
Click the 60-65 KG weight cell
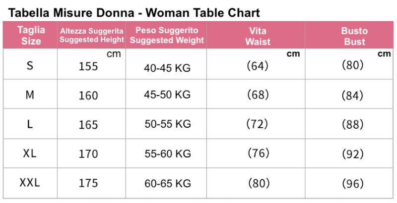168,184
